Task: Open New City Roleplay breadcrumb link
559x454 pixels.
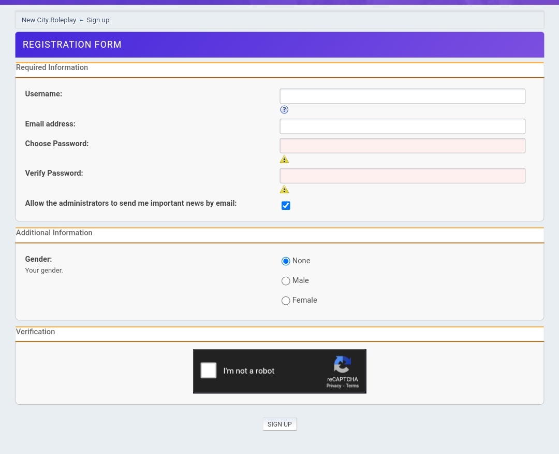Action: [49, 20]
